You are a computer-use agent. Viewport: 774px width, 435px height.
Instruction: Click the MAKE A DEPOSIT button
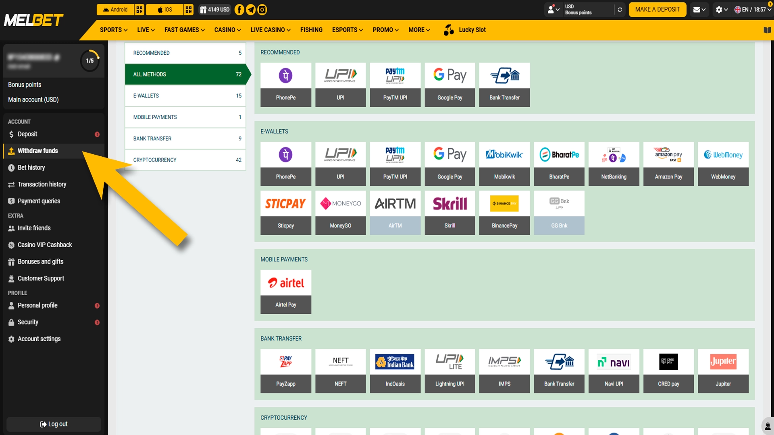click(657, 10)
